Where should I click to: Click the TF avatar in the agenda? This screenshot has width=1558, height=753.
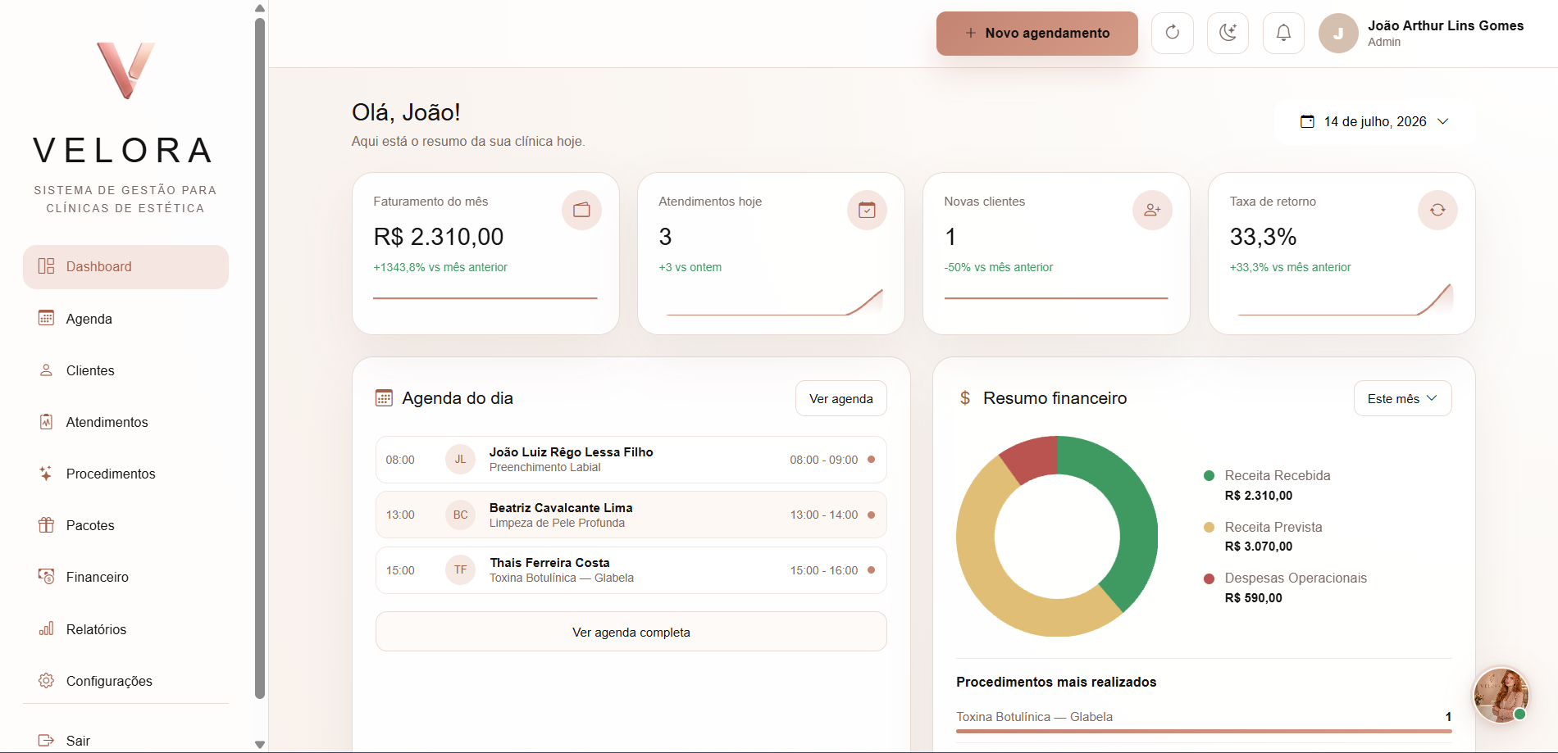[460, 570]
